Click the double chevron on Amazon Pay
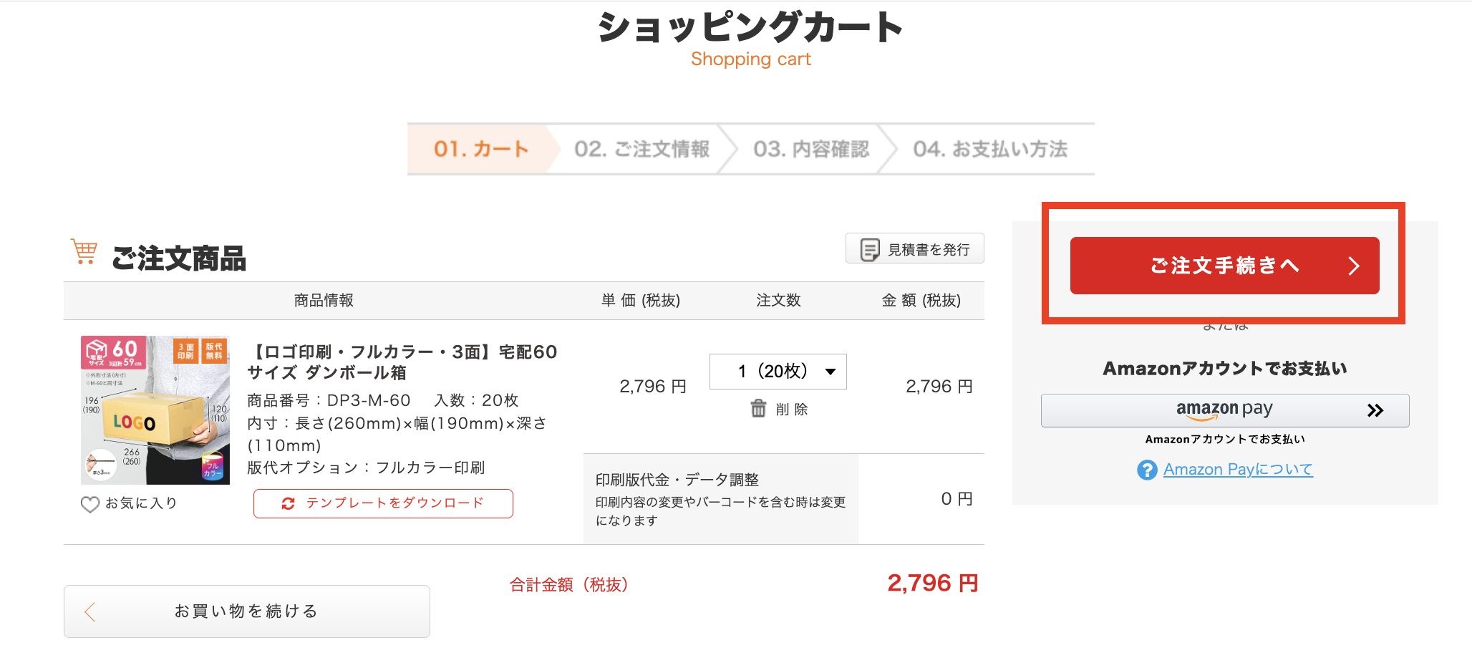 (x=1375, y=410)
